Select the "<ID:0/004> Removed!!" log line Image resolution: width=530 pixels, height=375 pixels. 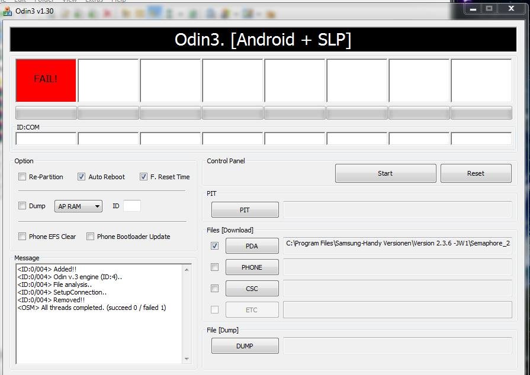[x=51, y=300]
